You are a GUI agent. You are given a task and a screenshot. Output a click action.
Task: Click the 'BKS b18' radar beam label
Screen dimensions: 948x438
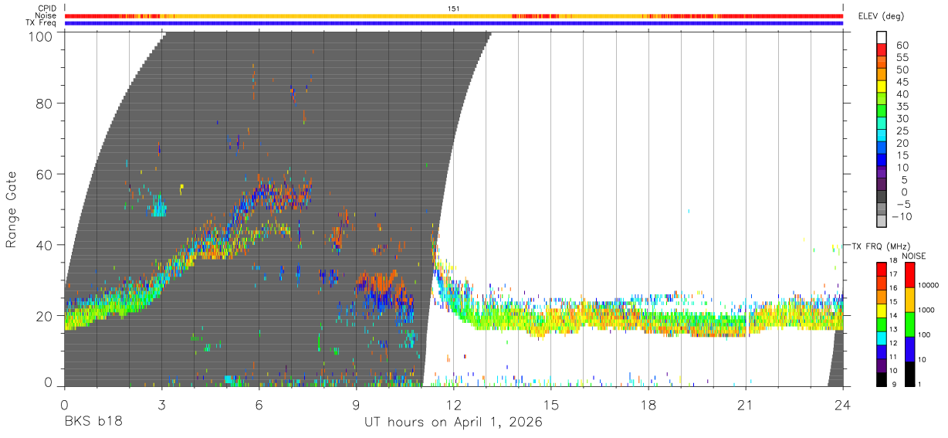pyautogui.click(x=93, y=422)
